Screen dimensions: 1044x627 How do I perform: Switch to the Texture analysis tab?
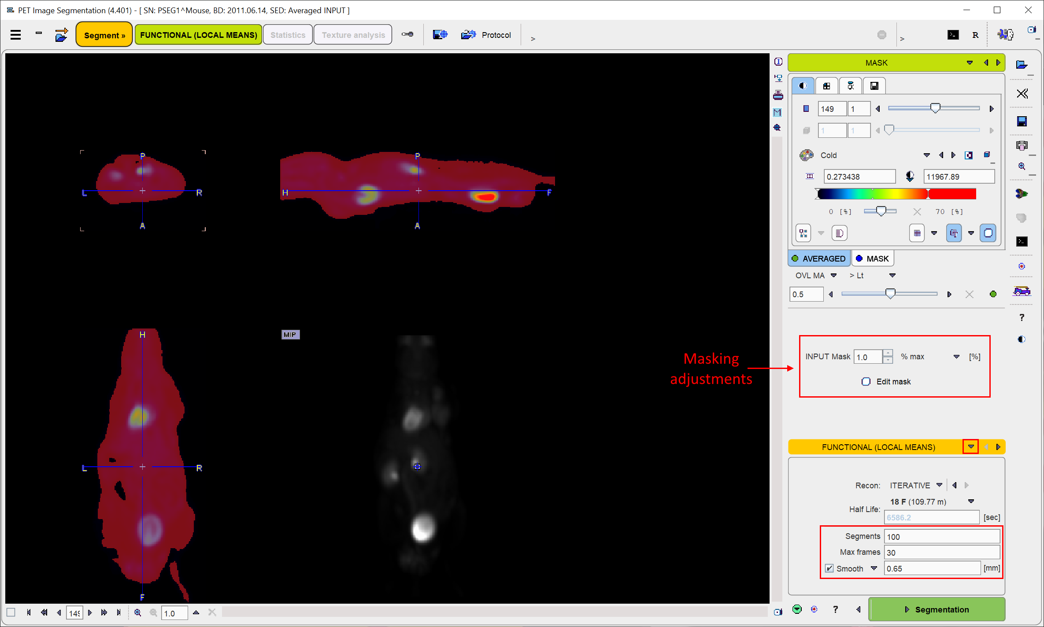click(x=353, y=35)
